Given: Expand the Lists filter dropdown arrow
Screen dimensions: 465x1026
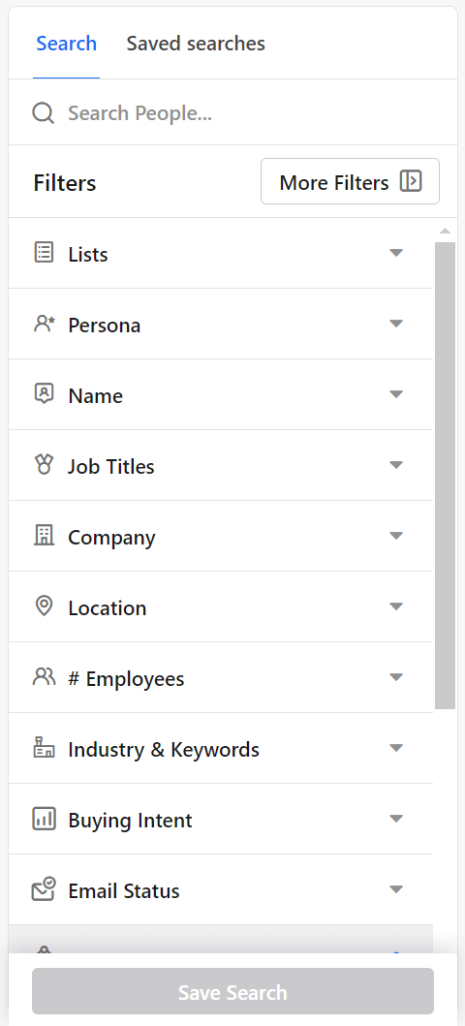Looking at the screenshot, I should [x=395, y=253].
